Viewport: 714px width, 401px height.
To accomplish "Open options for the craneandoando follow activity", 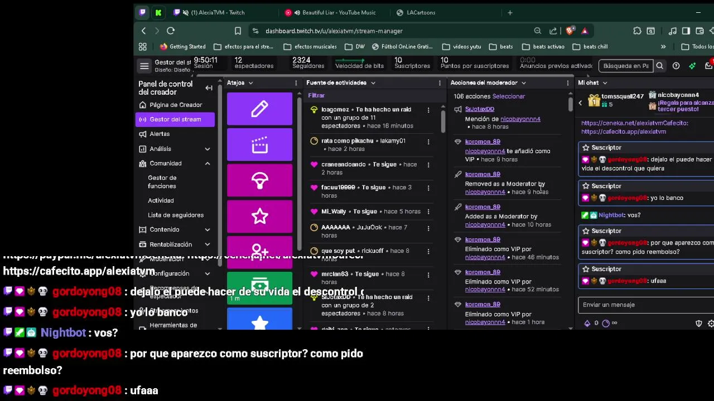I will (428, 165).
